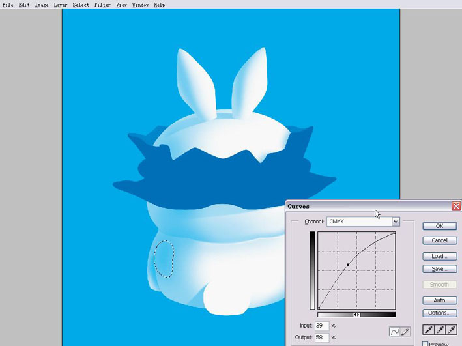Open the Select menu
462x346 pixels.
(x=81, y=5)
